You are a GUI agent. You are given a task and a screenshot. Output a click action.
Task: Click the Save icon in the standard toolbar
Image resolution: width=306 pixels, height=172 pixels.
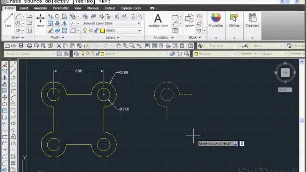21,46
